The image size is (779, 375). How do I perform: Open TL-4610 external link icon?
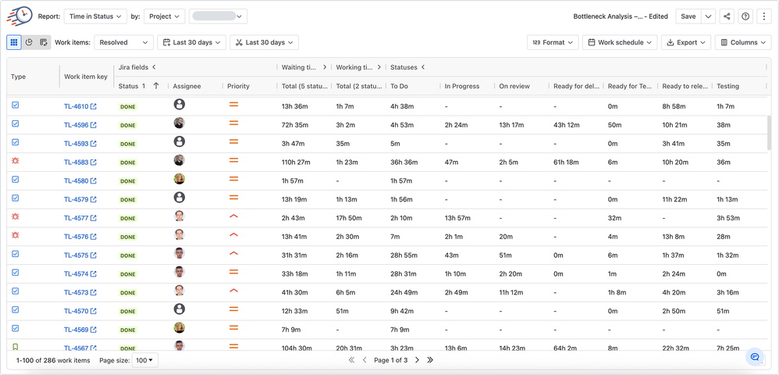[x=94, y=106]
